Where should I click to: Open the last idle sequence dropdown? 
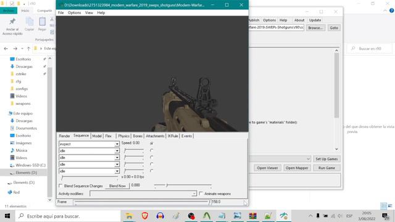(x=117, y=171)
